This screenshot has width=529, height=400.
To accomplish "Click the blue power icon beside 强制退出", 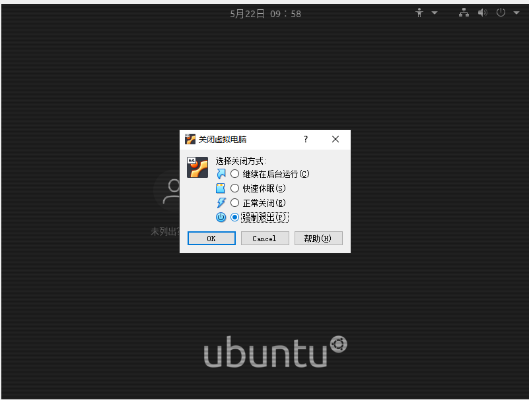I will pyautogui.click(x=221, y=217).
